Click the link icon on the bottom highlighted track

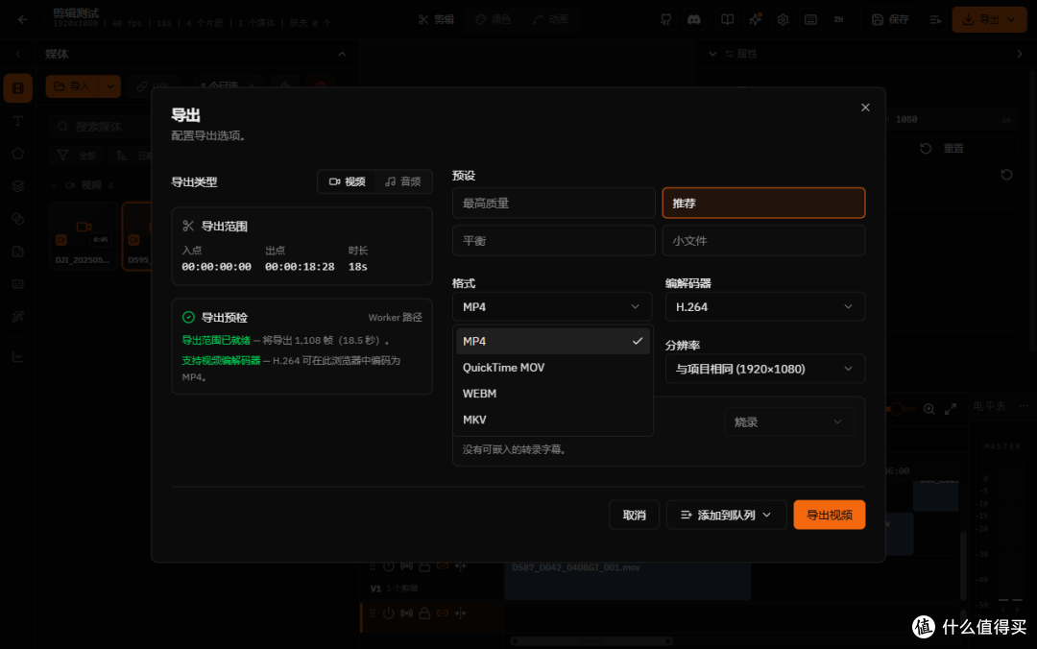click(x=443, y=613)
